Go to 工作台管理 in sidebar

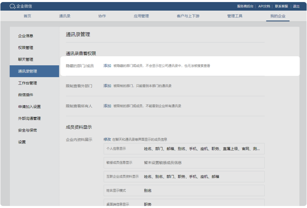[x=27, y=83]
